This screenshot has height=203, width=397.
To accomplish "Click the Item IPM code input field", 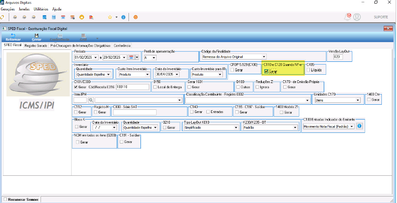I will pos(80,100).
